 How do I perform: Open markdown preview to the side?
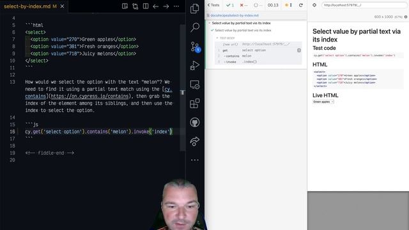(125, 6)
